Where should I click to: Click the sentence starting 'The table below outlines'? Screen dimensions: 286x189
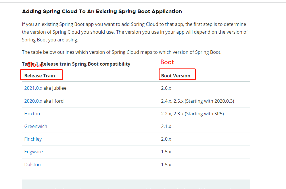[122, 52]
